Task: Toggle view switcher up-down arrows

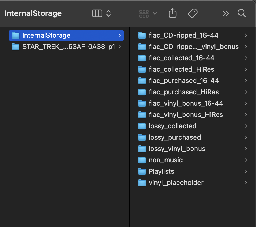Action: pos(109,13)
